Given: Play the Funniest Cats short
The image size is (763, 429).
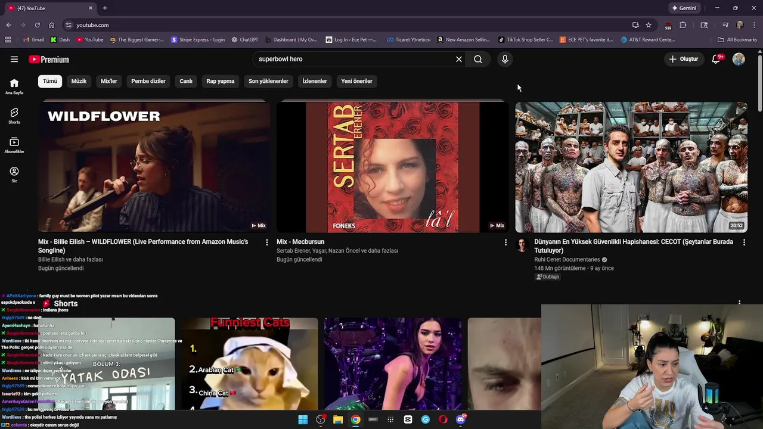Looking at the screenshot, I should (250, 363).
